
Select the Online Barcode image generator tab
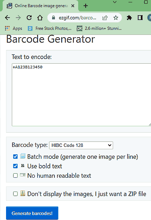click(40, 6)
